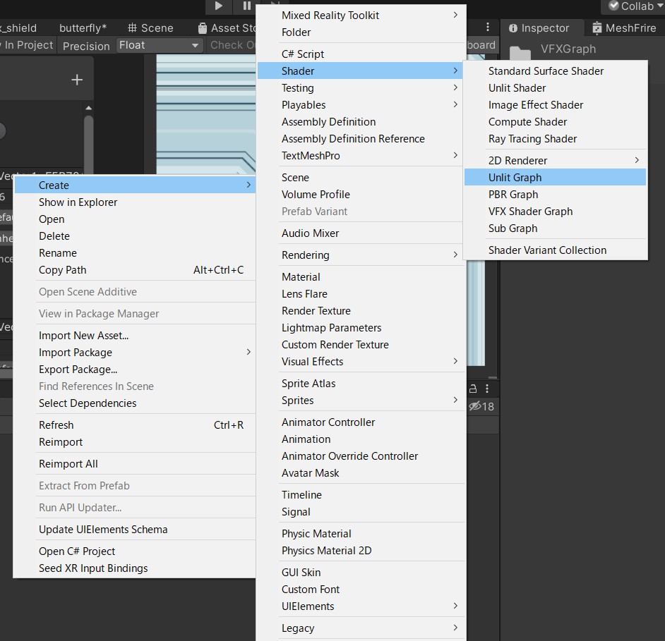665x641 pixels.
Task: Select Compute Shader
Action: pos(555,121)
